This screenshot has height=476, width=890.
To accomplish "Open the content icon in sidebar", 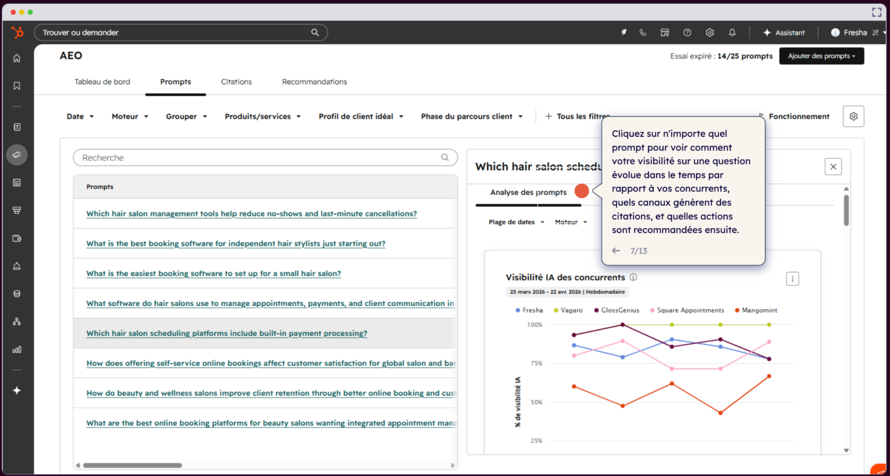I will point(17,183).
